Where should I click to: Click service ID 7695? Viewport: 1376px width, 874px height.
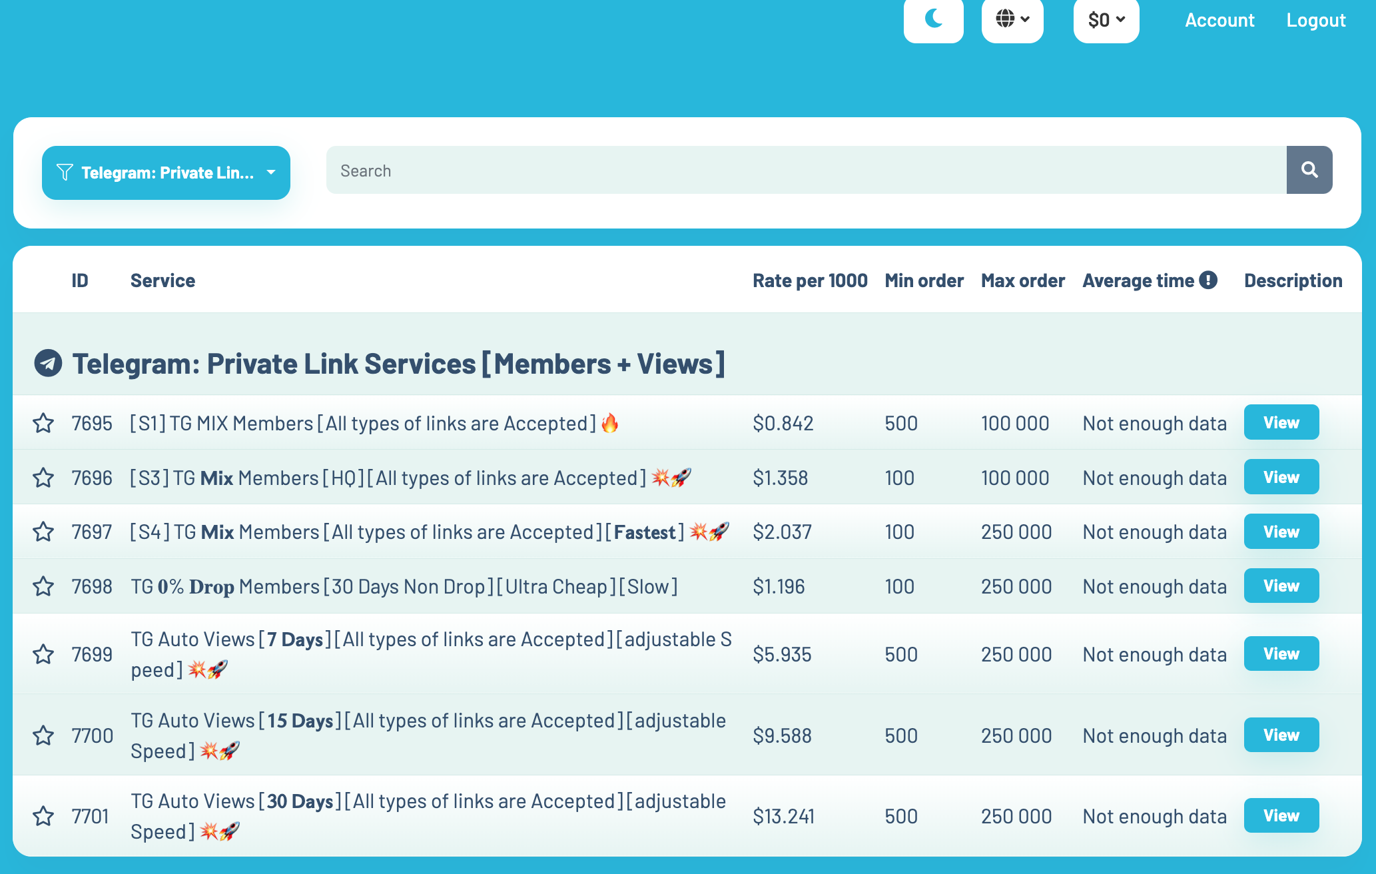tap(92, 423)
